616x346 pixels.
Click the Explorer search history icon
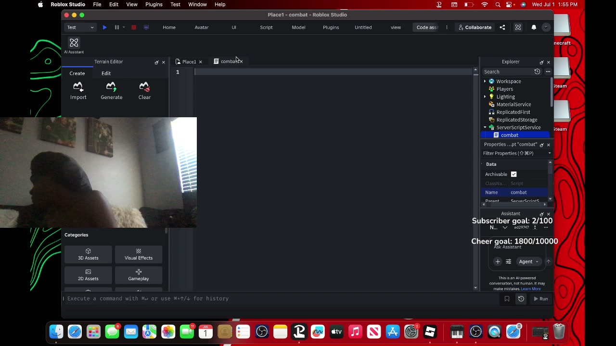pos(537,72)
